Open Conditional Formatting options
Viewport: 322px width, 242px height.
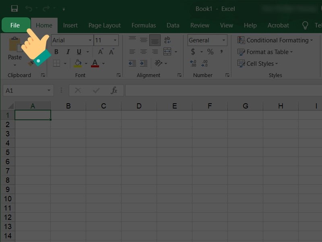[276, 40]
